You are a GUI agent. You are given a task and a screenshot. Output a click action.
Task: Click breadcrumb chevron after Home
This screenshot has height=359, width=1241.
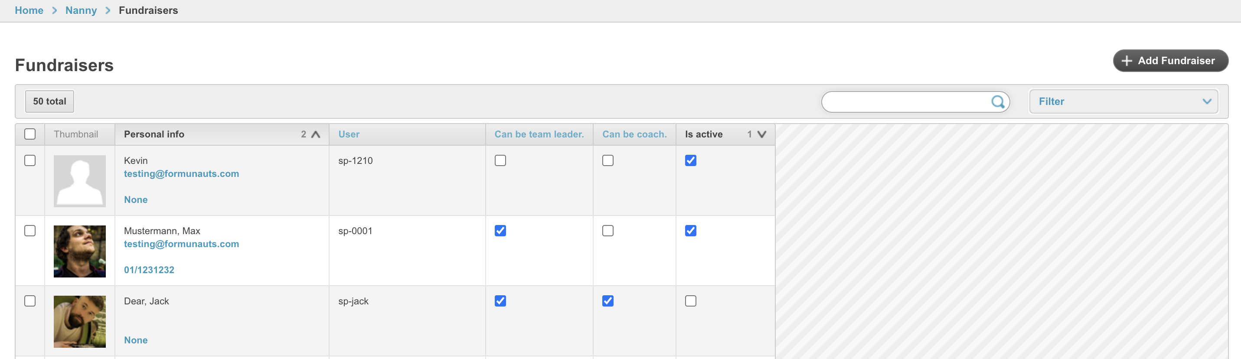click(55, 10)
